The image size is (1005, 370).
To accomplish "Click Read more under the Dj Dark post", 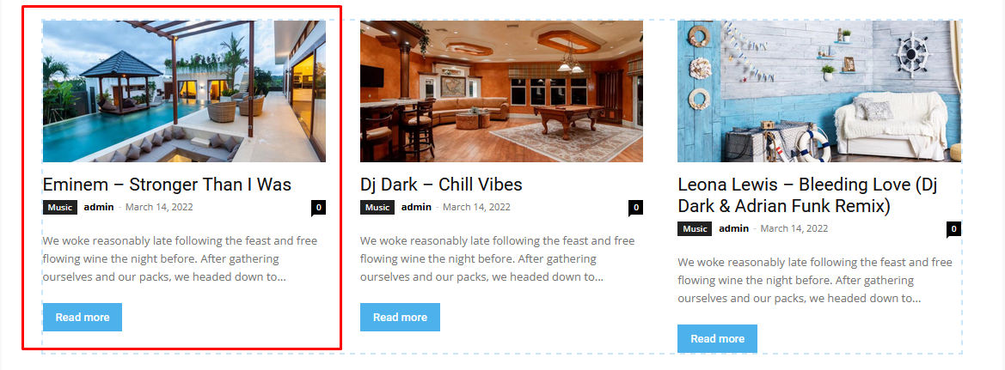I will pos(400,317).
